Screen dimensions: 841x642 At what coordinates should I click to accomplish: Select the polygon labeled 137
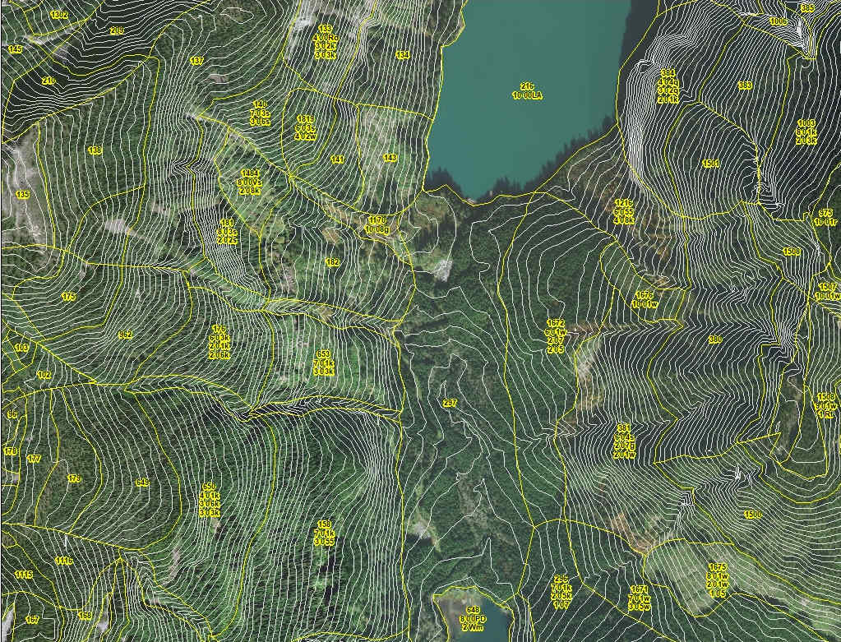196,62
